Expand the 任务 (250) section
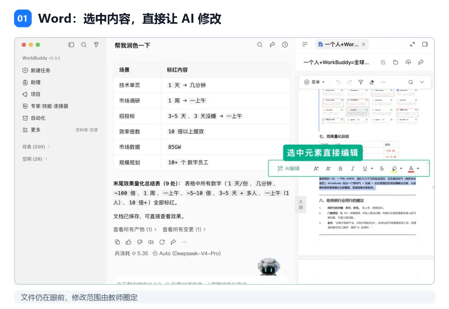 pyautogui.click(x=36, y=147)
